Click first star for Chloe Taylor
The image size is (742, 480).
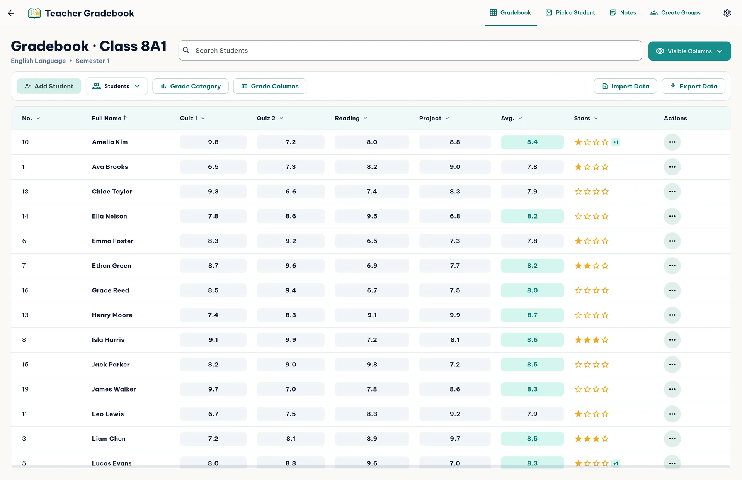pos(579,192)
